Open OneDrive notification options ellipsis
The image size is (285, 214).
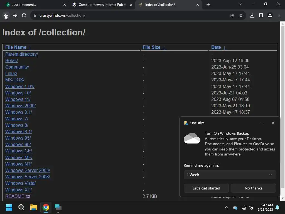pos(262,123)
